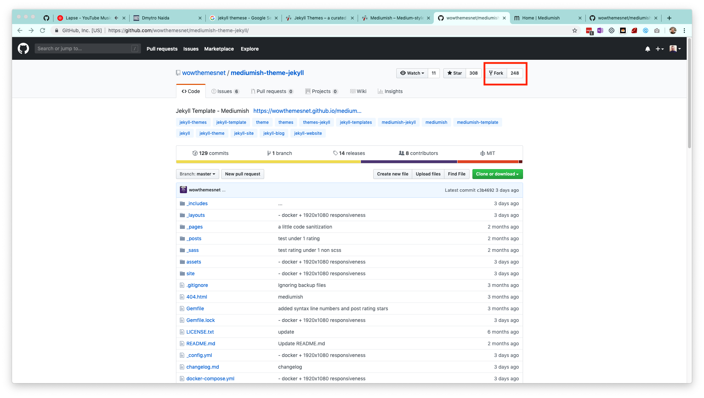Close the Jekyll Themes curated tab

(352, 18)
